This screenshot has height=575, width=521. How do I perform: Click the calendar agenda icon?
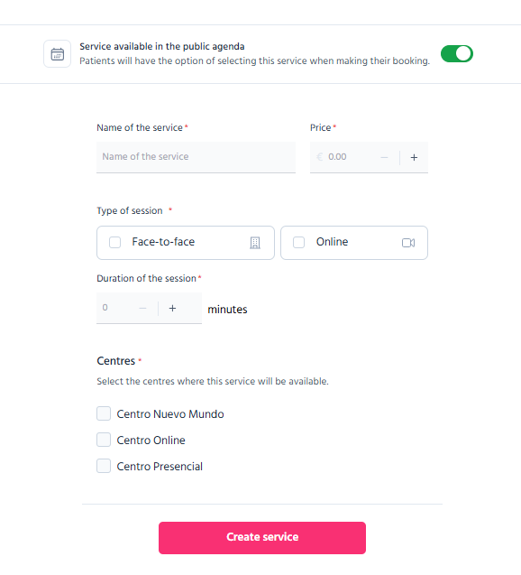(57, 54)
